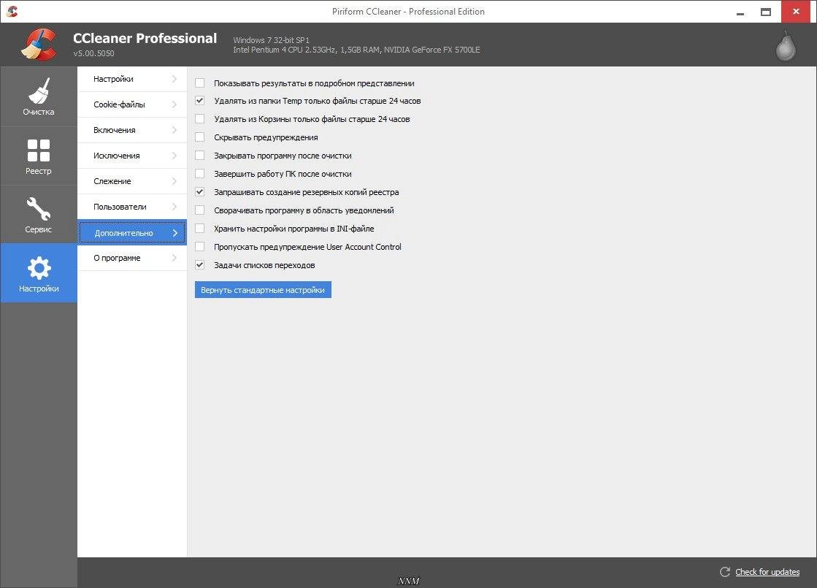Expand the О программе chevron arrow
The height and width of the screenshot is (588, 817).
pyautogui.click(x=174, y=258)
